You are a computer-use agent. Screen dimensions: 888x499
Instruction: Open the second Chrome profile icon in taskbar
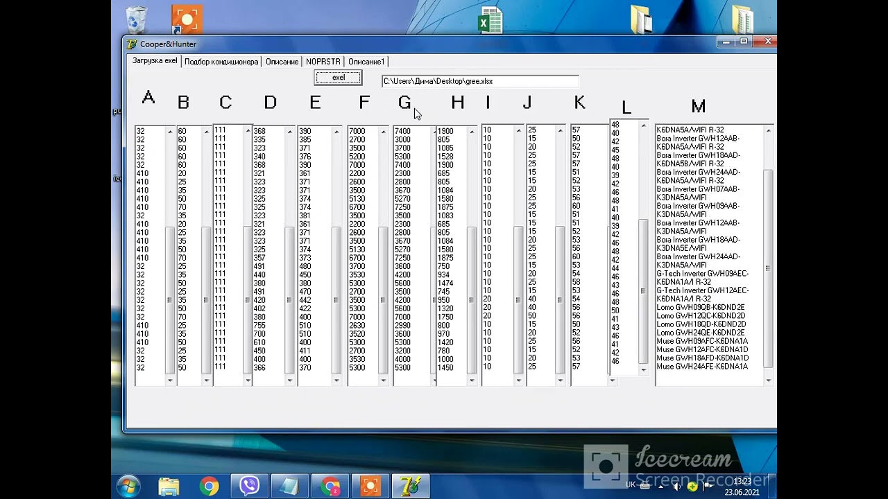coord(330,486)
